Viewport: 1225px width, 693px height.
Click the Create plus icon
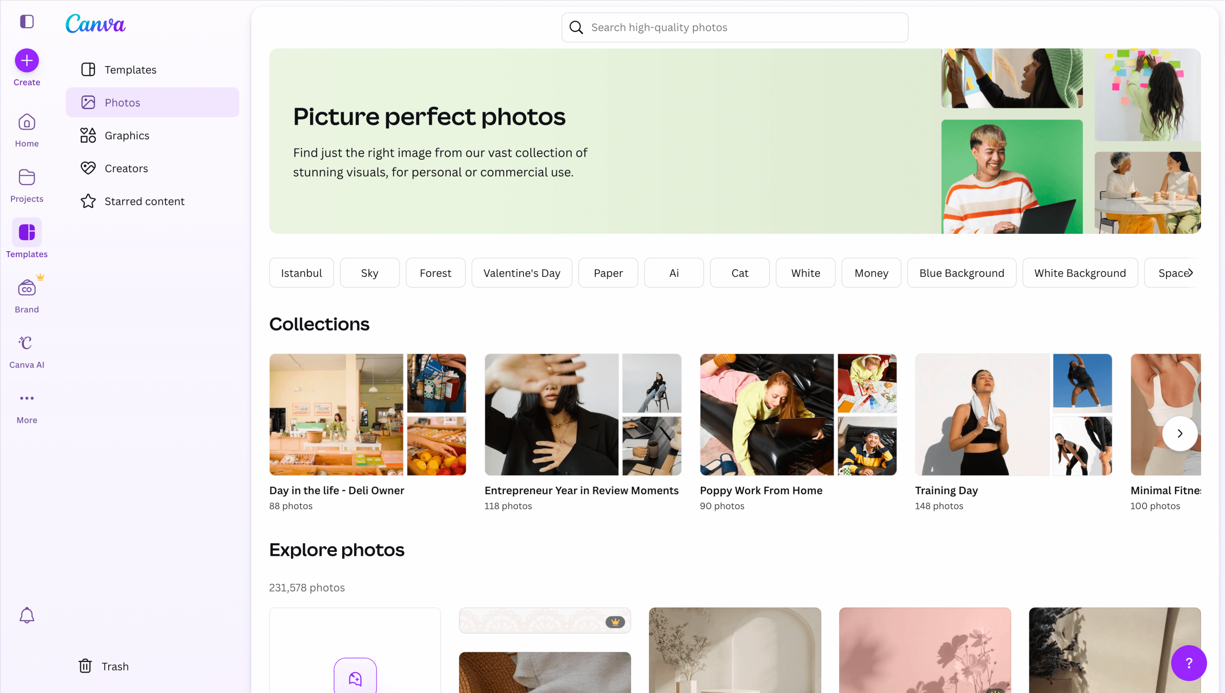[26, 61]
